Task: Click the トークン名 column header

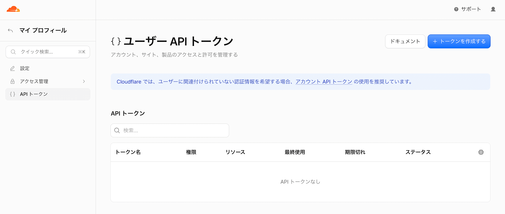Action: (x=128, y=152)
